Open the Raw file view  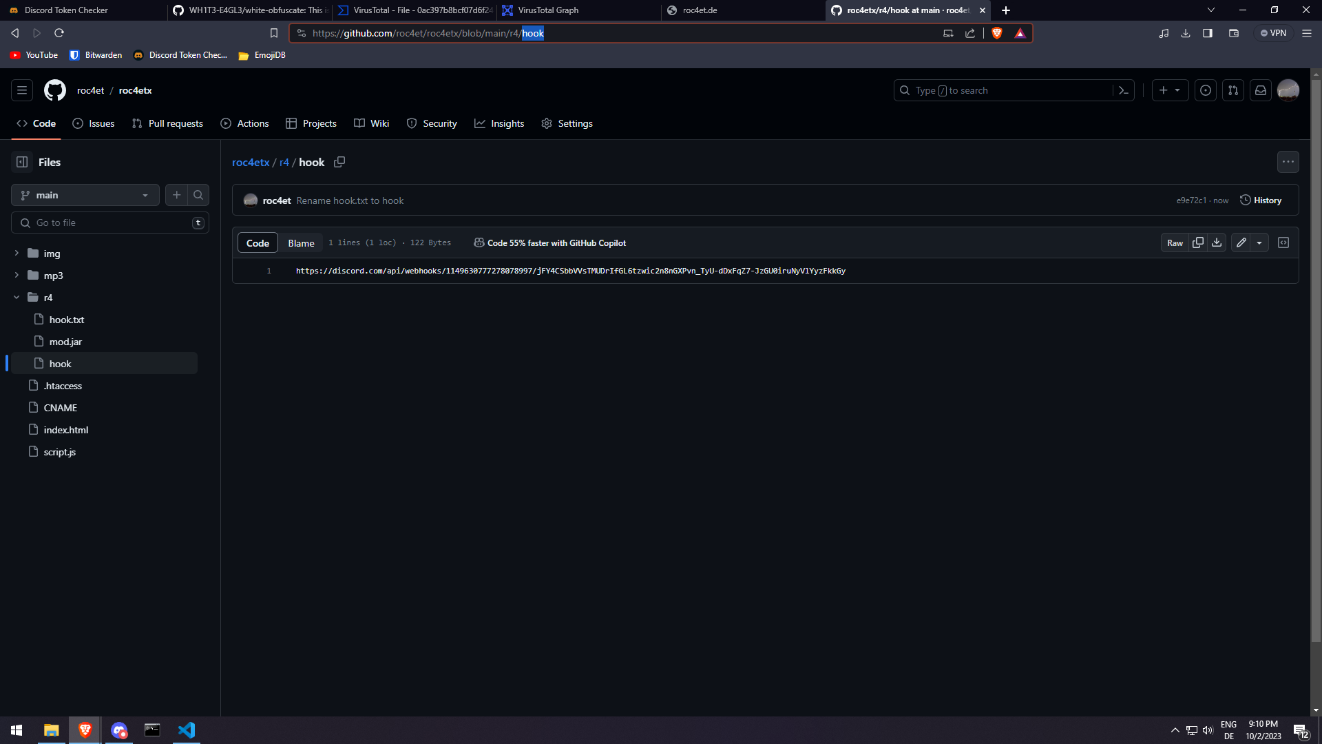point(1175,242)
